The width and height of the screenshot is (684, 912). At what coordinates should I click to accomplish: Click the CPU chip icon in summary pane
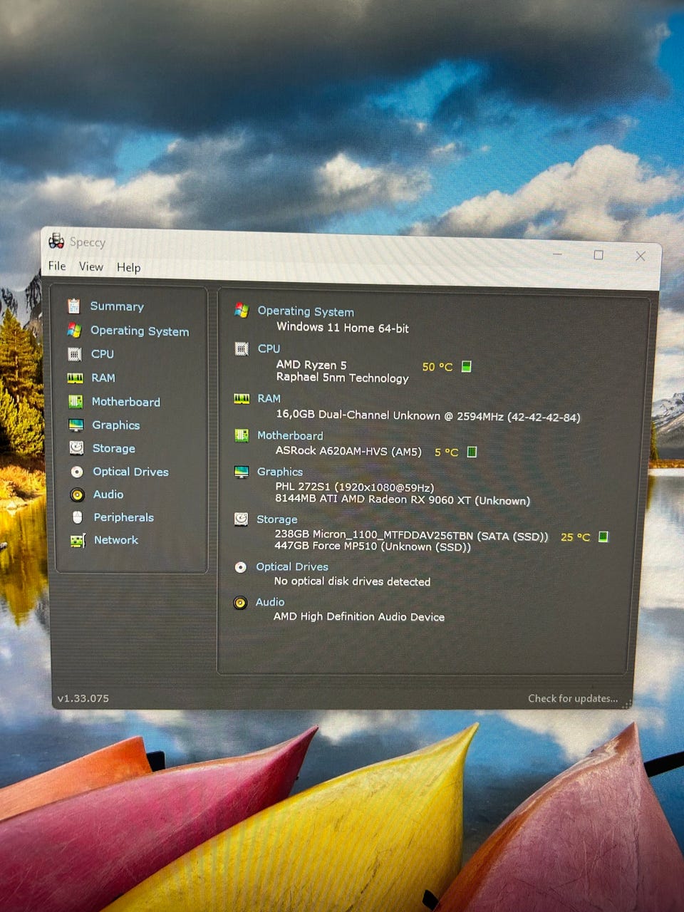[242, 348]
